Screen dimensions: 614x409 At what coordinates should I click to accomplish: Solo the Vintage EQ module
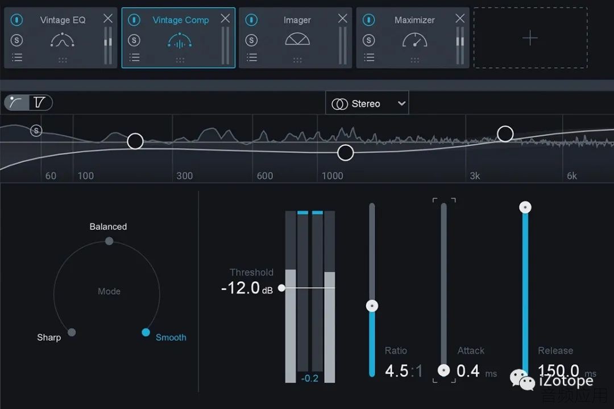16,40
